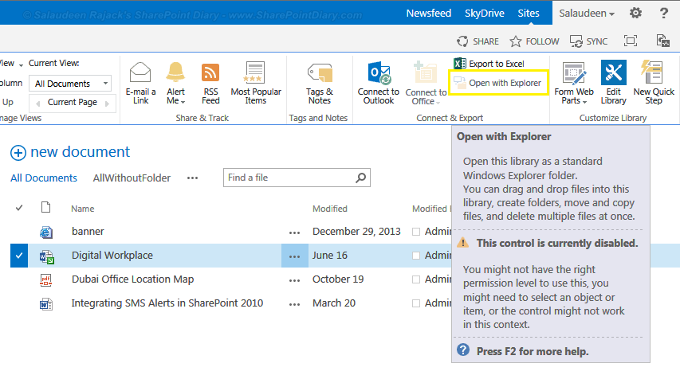This screenshot has width=680, height=379.
Task: Switch to AllWithoutFolder view
Action: point(132,178)
